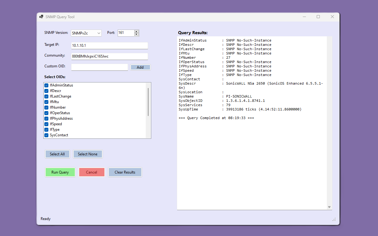Screen dimensions: 378x236
Task: Click the Query Results heading
Action: click(x=193, y=33)
